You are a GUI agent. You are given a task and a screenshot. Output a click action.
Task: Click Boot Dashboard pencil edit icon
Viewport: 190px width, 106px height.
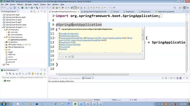tap(26, 74)
